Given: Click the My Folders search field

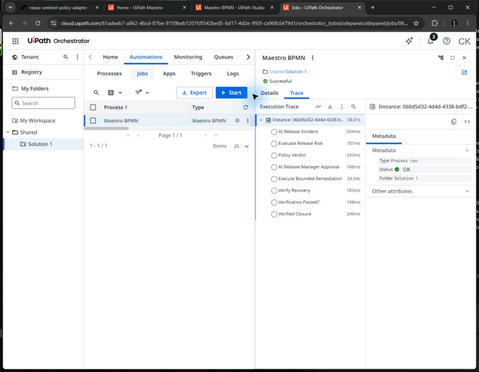Looking at the screenshot, I should [43, 103].
